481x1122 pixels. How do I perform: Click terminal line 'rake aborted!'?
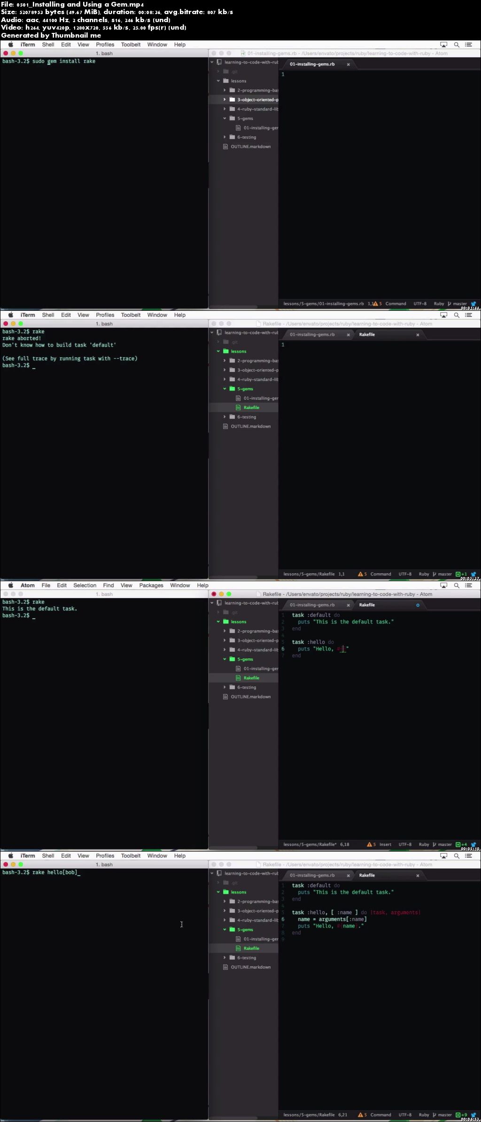coord(22,339)
